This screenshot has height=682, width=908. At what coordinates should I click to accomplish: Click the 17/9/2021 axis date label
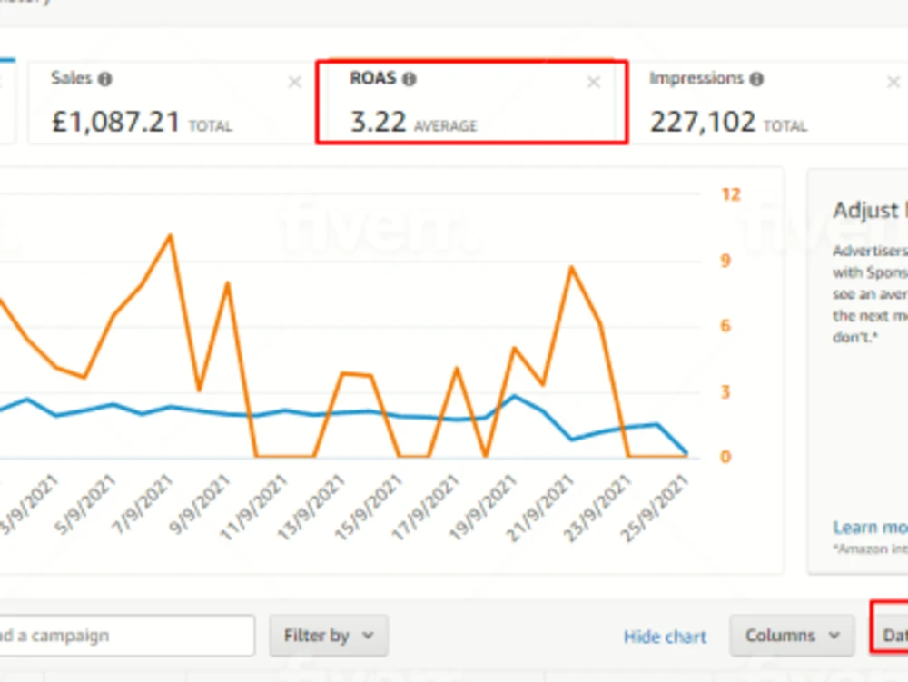click(426, 507)
